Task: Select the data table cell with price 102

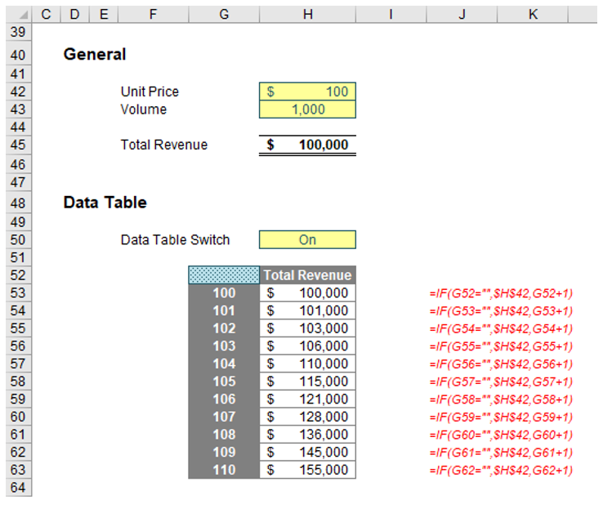Action: click(224, 328)
